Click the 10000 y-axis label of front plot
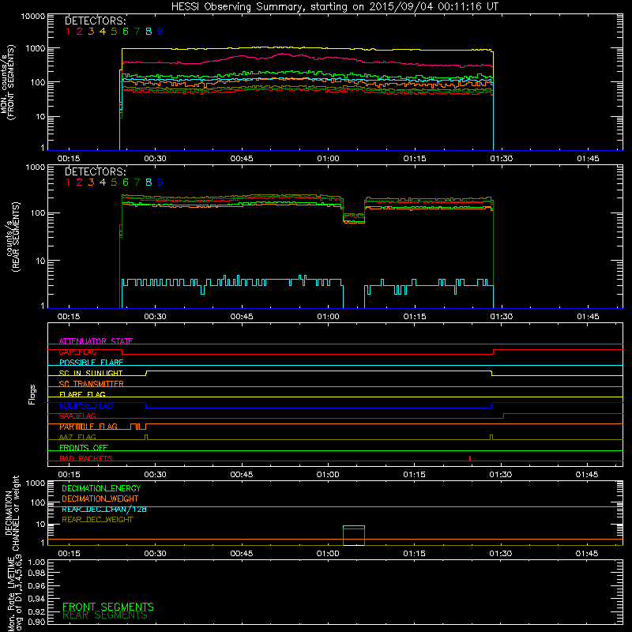 [x=33, y=17]
